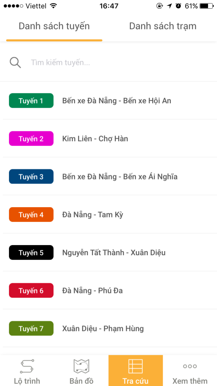Image resolution: width=217 pixels, height=386 pixels.
Task: Tap the black Tuyến 5 badge
Action: pos(31,253)
